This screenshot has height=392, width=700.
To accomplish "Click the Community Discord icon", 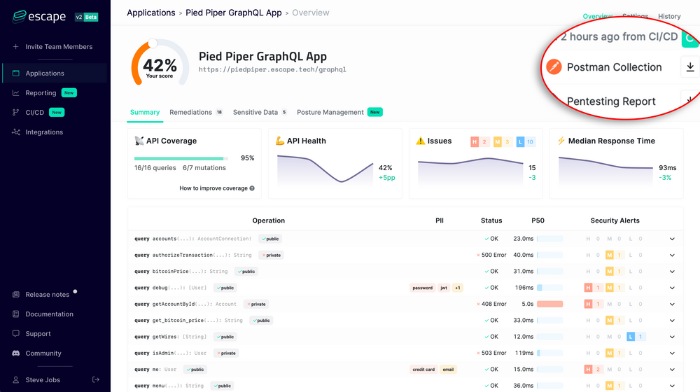I will pyautogui.click(x=15, y=353).
